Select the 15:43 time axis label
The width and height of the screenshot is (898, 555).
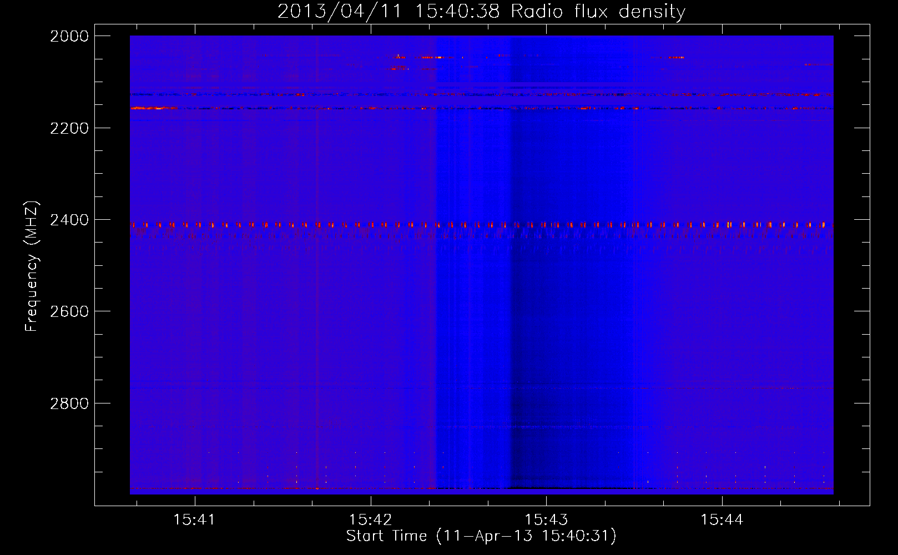click(546, 519)
